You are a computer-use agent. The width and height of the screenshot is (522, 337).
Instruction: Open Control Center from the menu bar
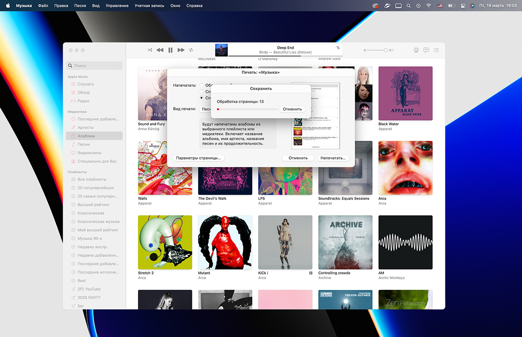point(463,6)
